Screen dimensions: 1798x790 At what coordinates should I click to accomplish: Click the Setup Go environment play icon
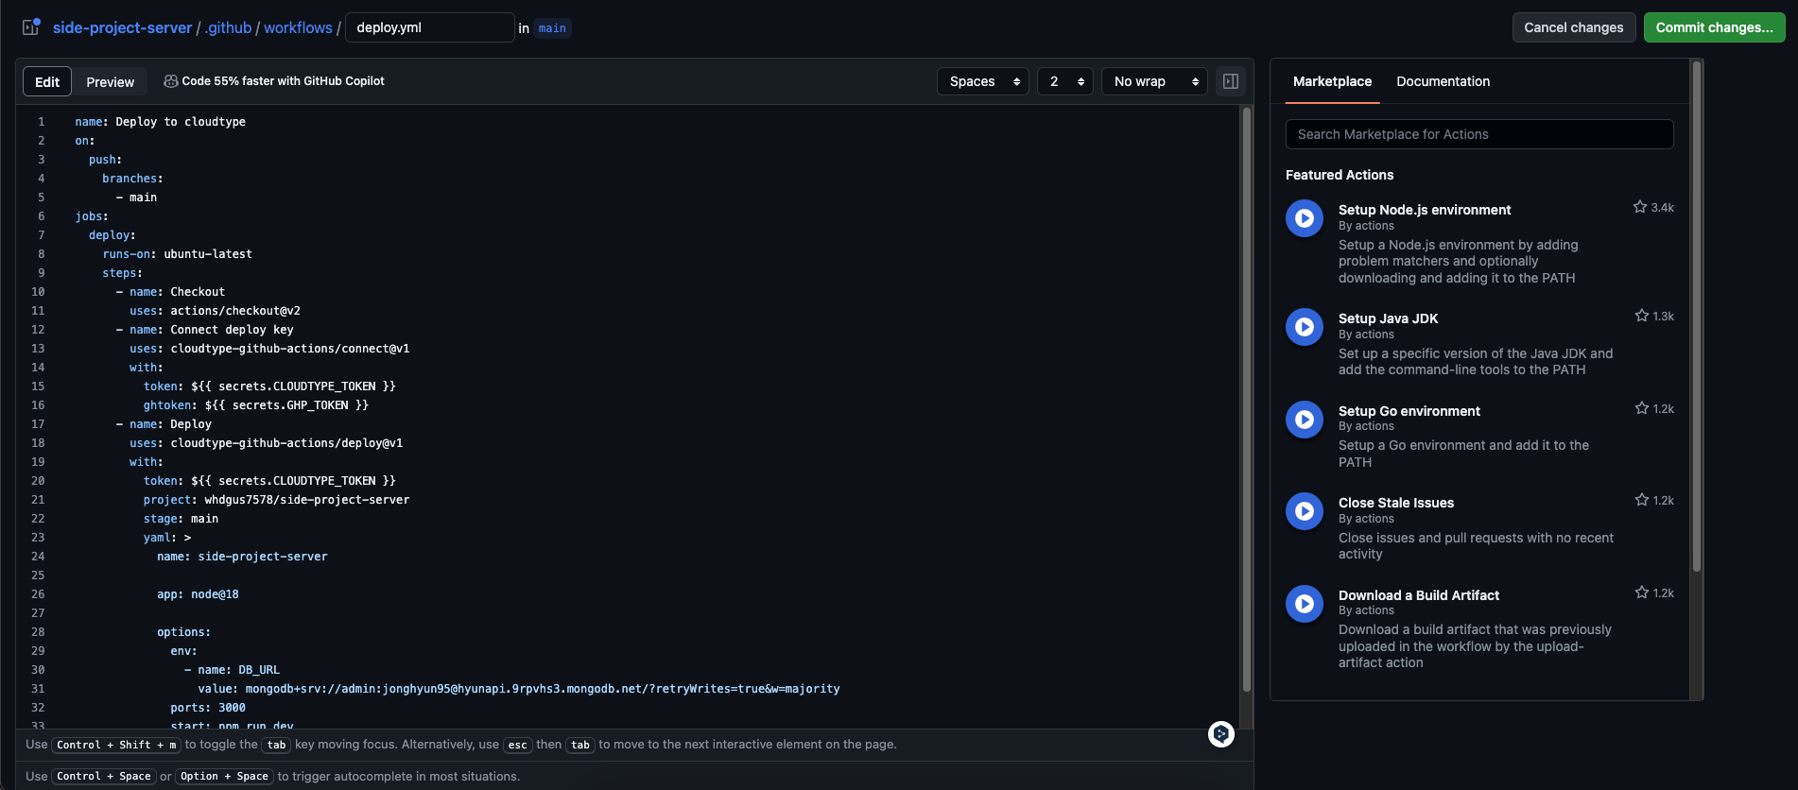pyautogui.click(x=1305, y=420)
